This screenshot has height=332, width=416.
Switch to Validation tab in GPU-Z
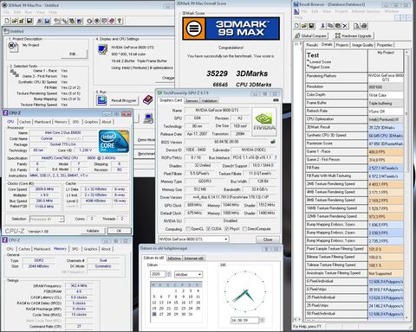click(x=210, y=100)
